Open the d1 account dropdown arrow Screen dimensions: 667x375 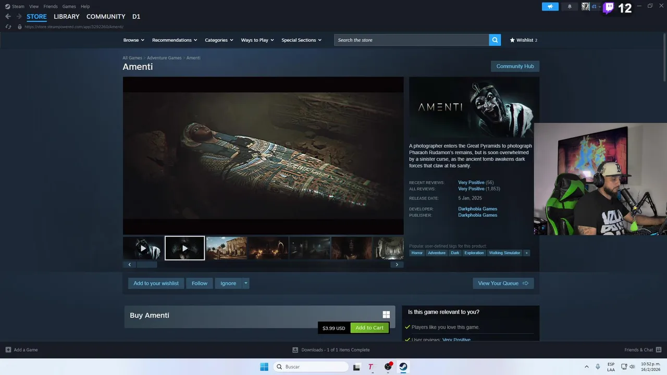coord(600,6)
